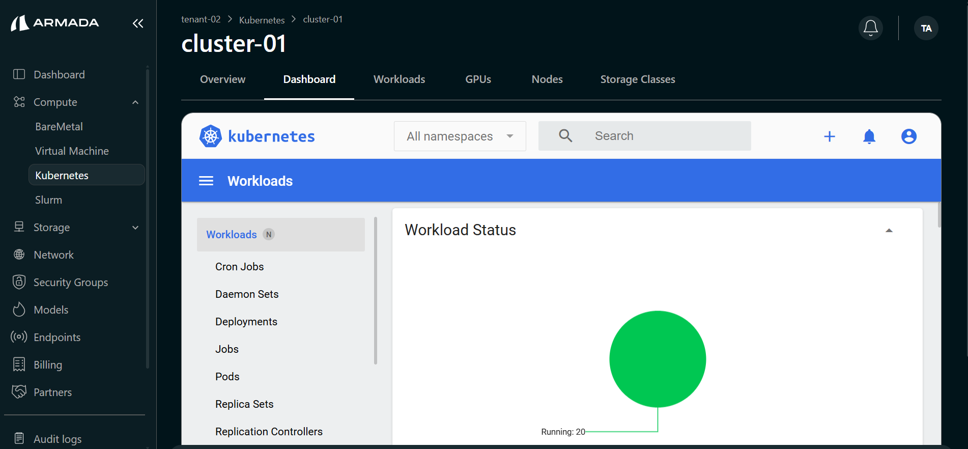Open the notifications bell in top header
The image size is (968, 449).
pyautogui.click(x=871, y=28)
